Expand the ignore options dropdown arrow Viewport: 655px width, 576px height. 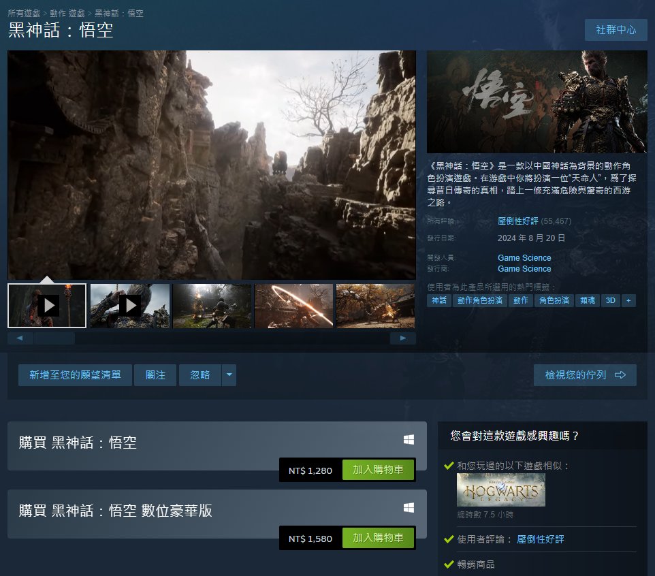(229, 374)
